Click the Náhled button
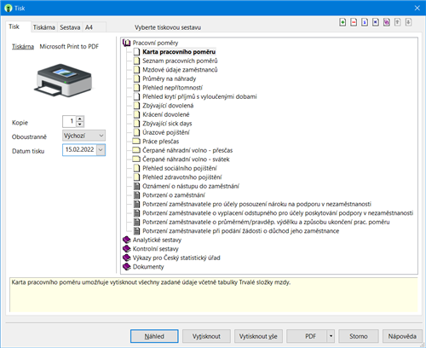This screenshot has width=426, height=348. click(x=154, y=336)
